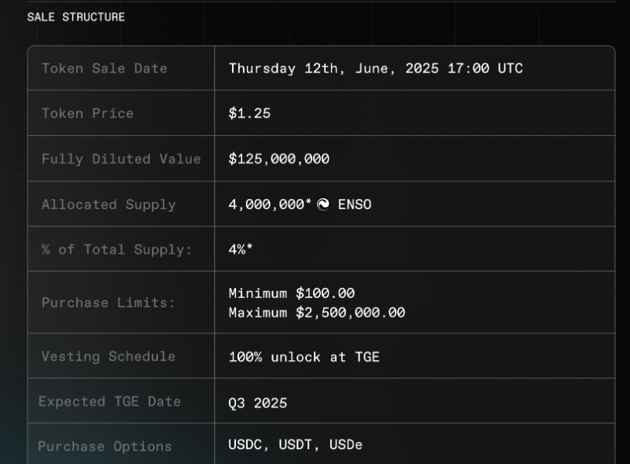This screenshot has height=464, width=630.
Task: Click the 4%* supply percentage value
Action: point(240,249)
